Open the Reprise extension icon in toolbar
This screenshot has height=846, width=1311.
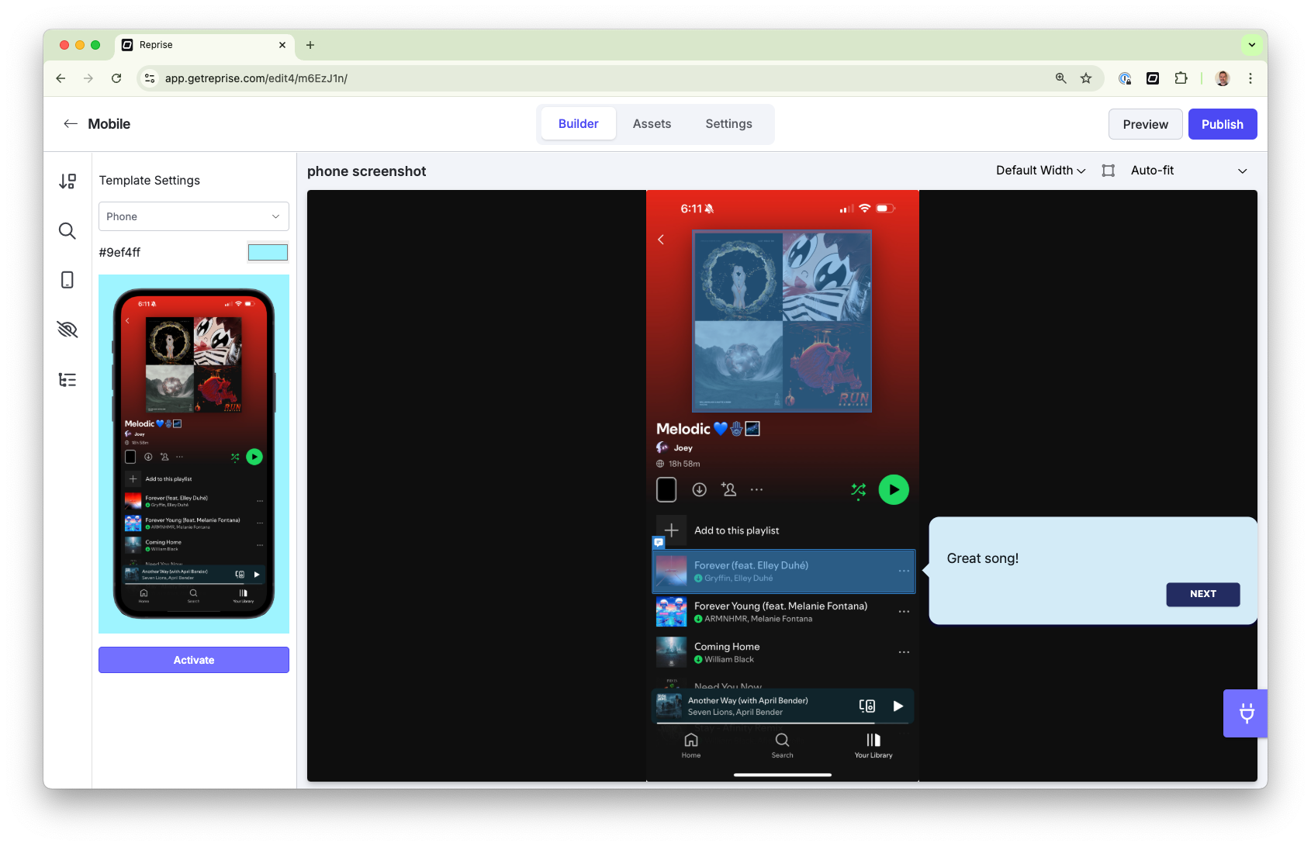[x=1153, y=78]
